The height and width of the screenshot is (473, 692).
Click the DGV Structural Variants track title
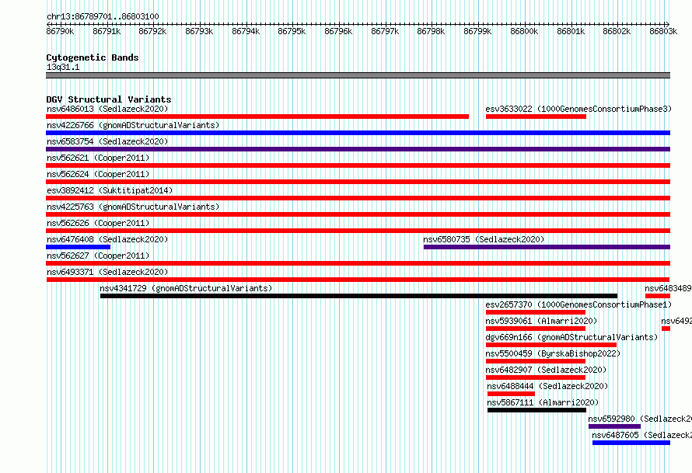pos(109,99)
